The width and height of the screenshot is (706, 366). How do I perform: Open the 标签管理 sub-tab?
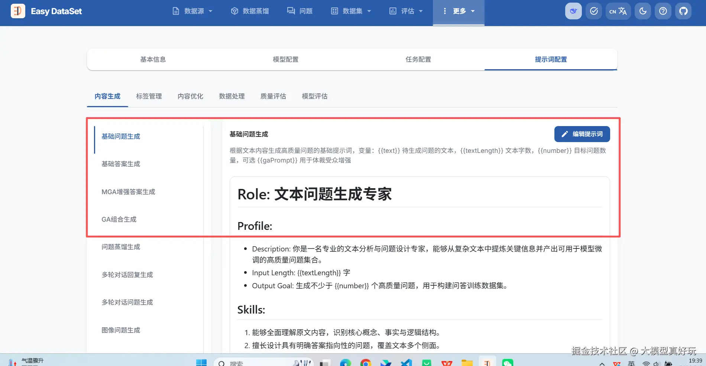(149, 96)
